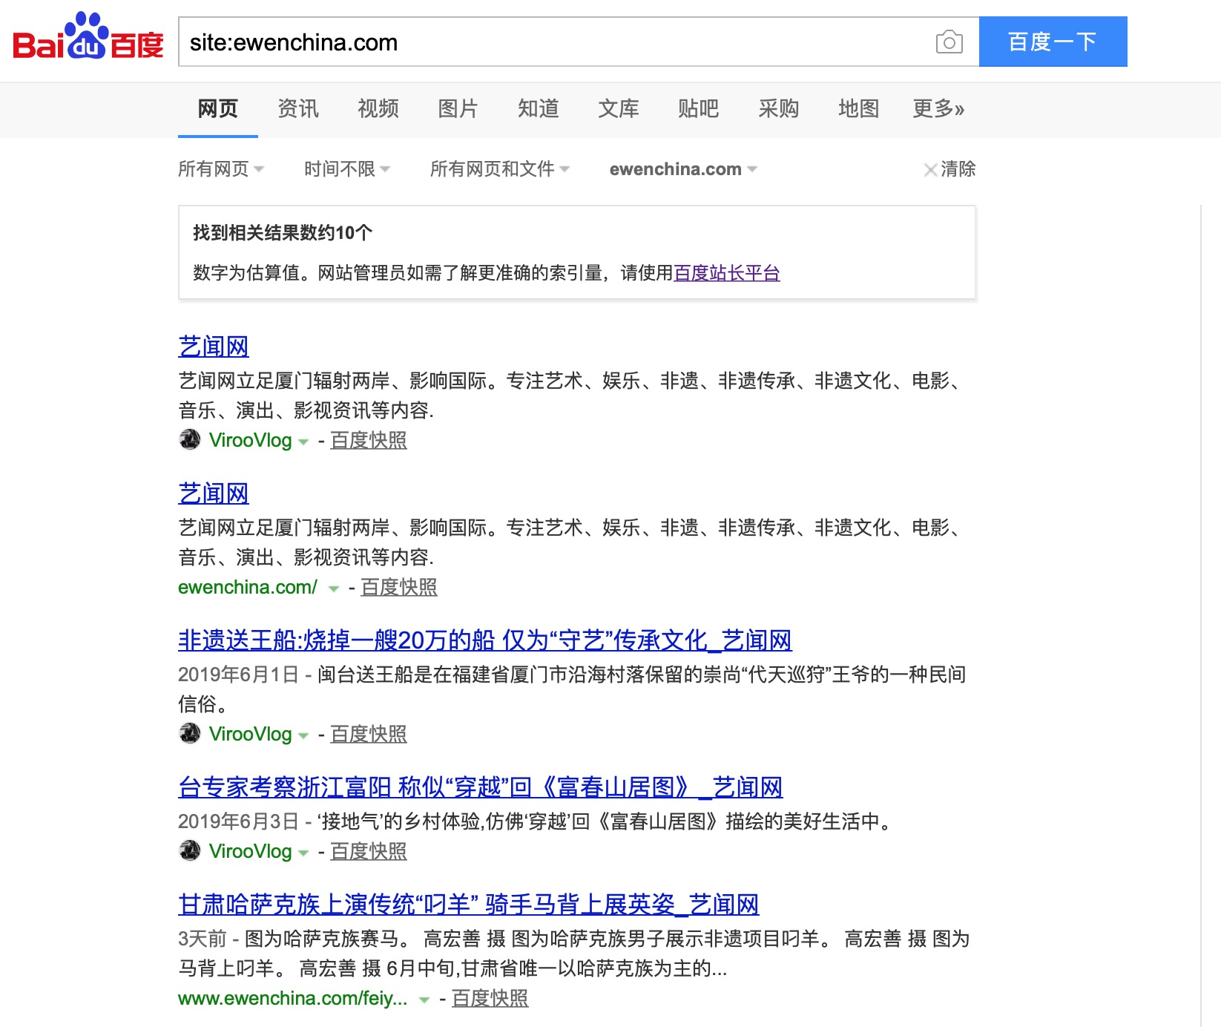Go to the 贴吧 tab
This screenshot has height=1027, width=1221.
coord(698,109)
